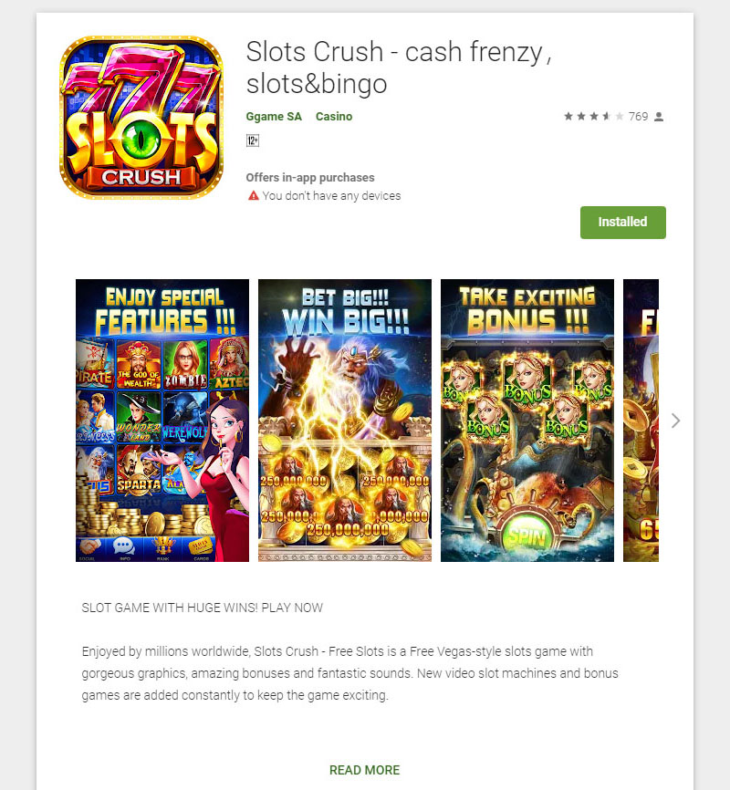Click the 12+ content rating badge
Viewport: 730px width, 790px height.
[253, 140]
